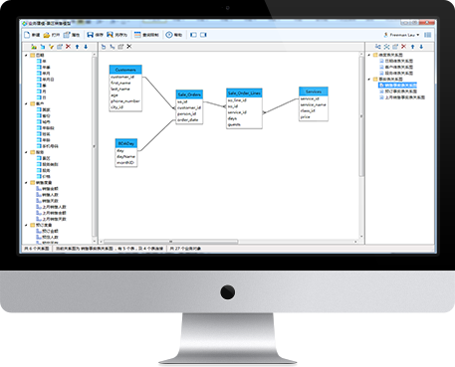
Task: Click the new document icon in main toolbar
Action: coord(27,35)
